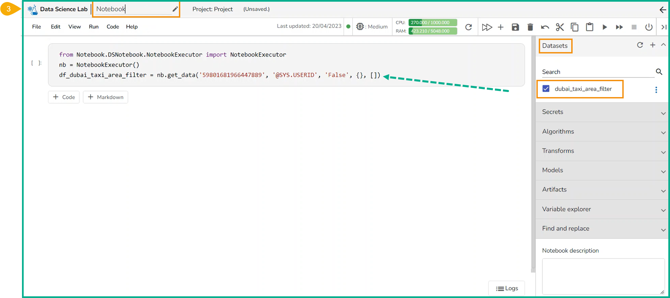Image resolution: width=670 pixels, height=298 pixels.
Task: Add a new Code cell
Action: 64,97
